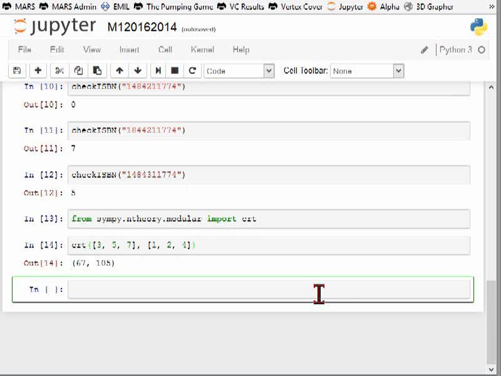Insert a cell below with the plus icon
Image resolution: width=501 pixels, height=376 pixels.
point(38,71)
